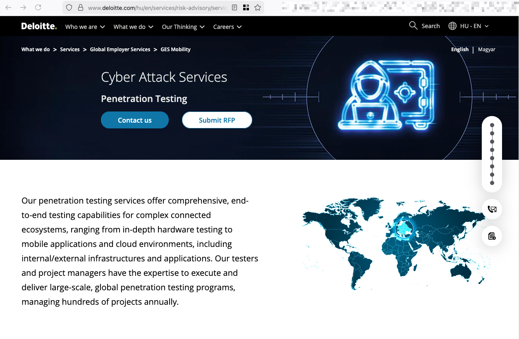Open the Who we are navigation item
519x339 pixels.
click(x=81, y=27)
